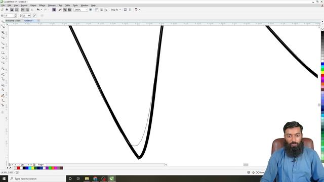Click the Import icon in toolbar
The image size is (324, 182).
60,10
